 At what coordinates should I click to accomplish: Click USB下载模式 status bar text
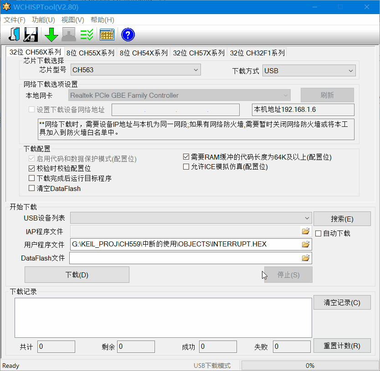212,366
